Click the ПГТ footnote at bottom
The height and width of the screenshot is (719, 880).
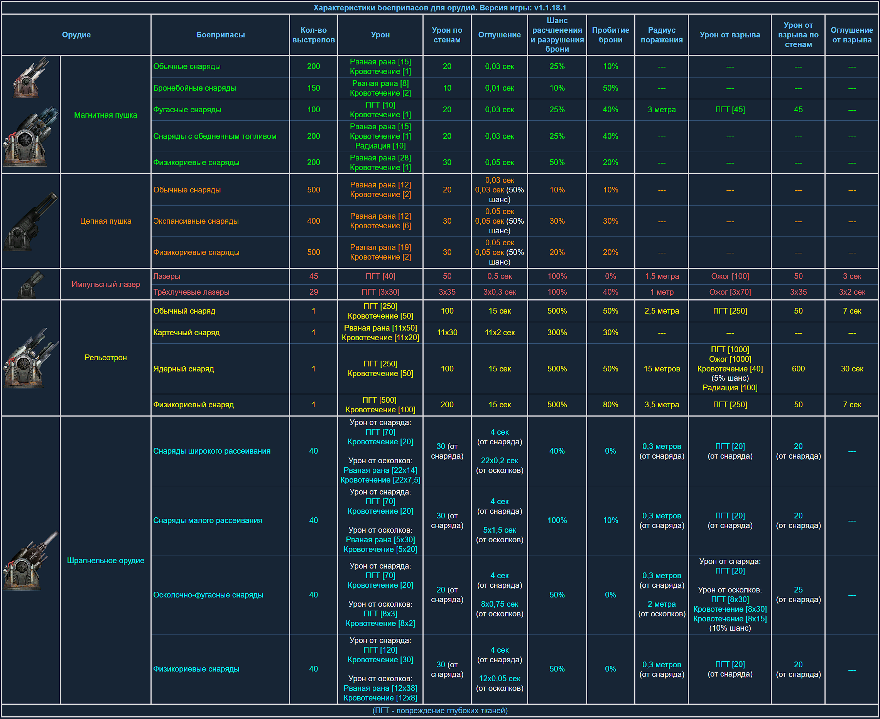pos(439,710)
